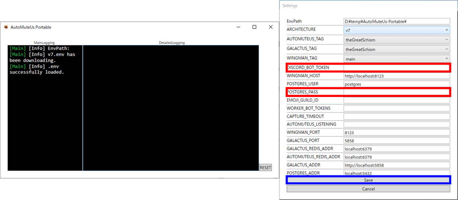Click the CAPTURE_TIMEOUT label
The image size is (458, 200).
pyautogui.click(x=305, y=116)
